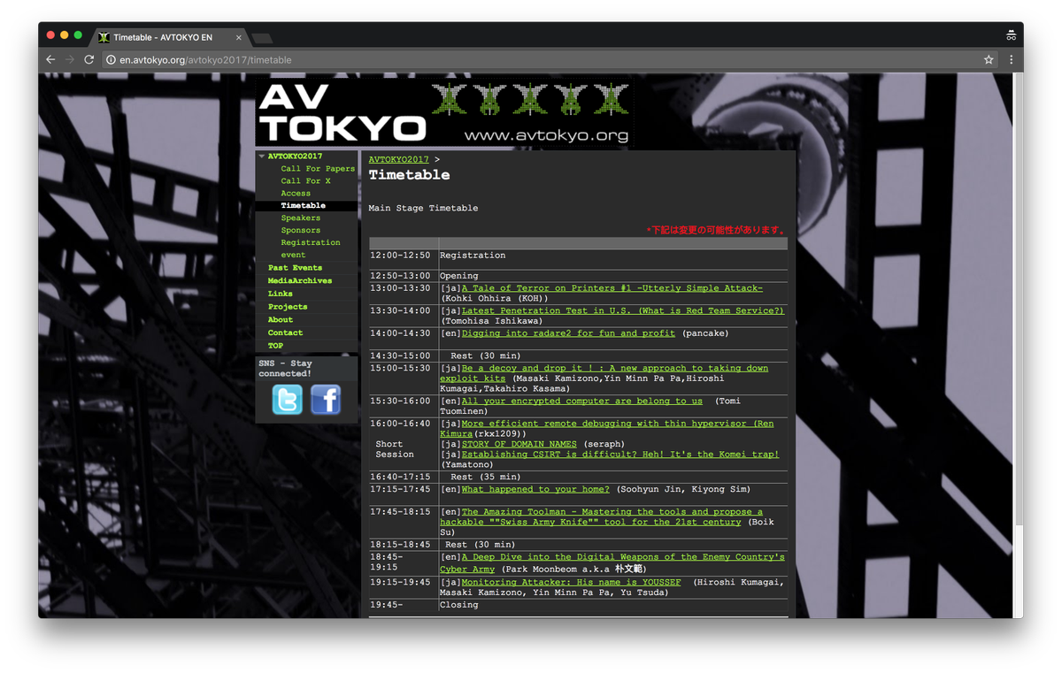Screen dimensions: 1062x673
Task: Focus the address bar URL field
Action: (540, 59)
